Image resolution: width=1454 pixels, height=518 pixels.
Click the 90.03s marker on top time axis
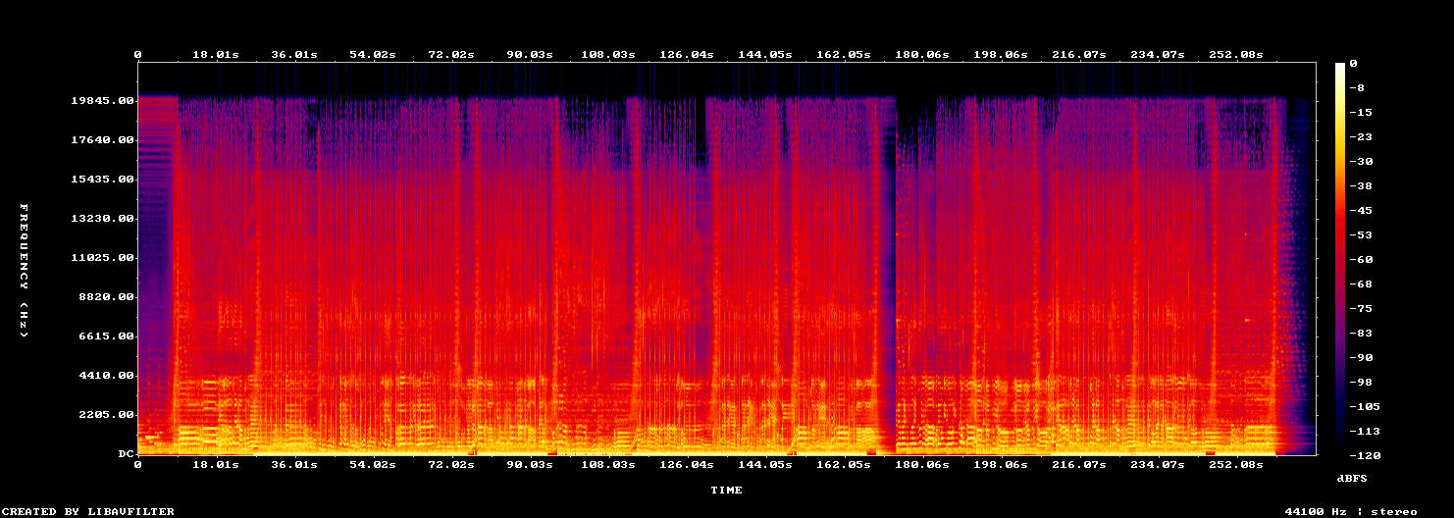[x=529, y=55]
